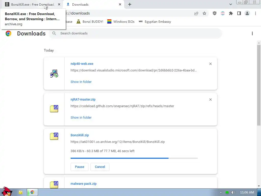
Task: Click the BonziKill.zip archive icon
Action: pos(54,136)
